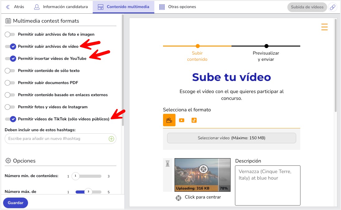This screenshot has height=210, width=341.
Task: Click the Subida de vídeos button
Action: pos(307,7)
